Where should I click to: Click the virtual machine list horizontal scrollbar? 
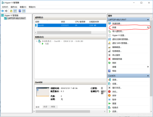tap(64, 32)
